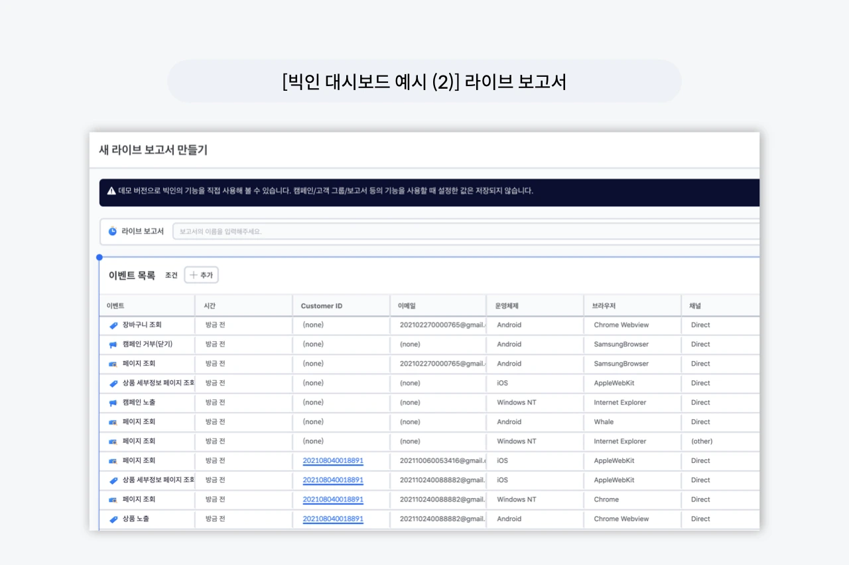
Task: Open Customer ID link in the 202110060053416 email row
Action: 333,461
